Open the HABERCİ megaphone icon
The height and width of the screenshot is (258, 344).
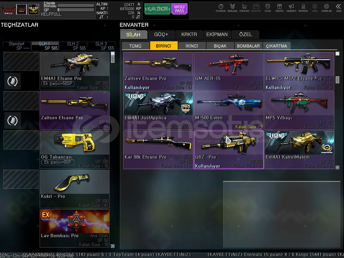[x=291, y=8]
